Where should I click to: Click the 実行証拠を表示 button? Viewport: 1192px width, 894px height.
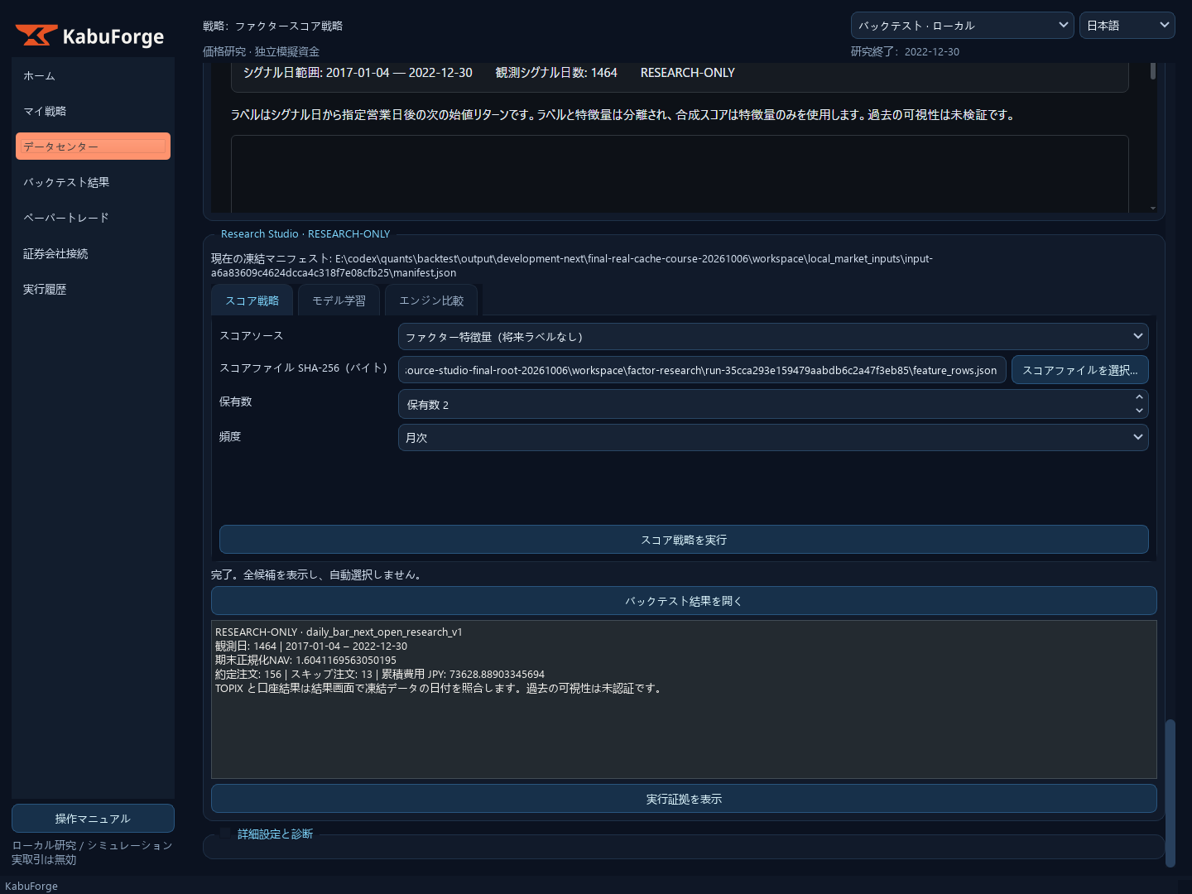(x=684, y=799)
